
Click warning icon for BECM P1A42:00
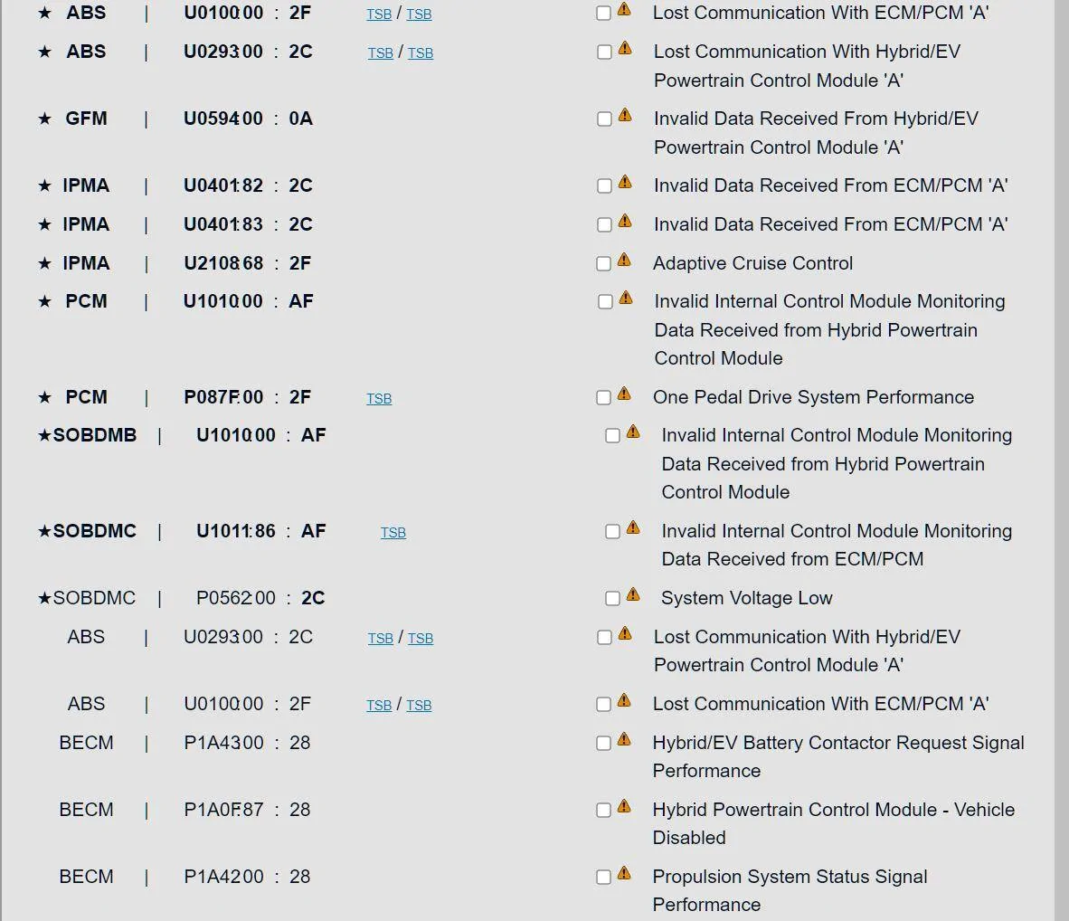pyautogui.click(x=624, y=873)
